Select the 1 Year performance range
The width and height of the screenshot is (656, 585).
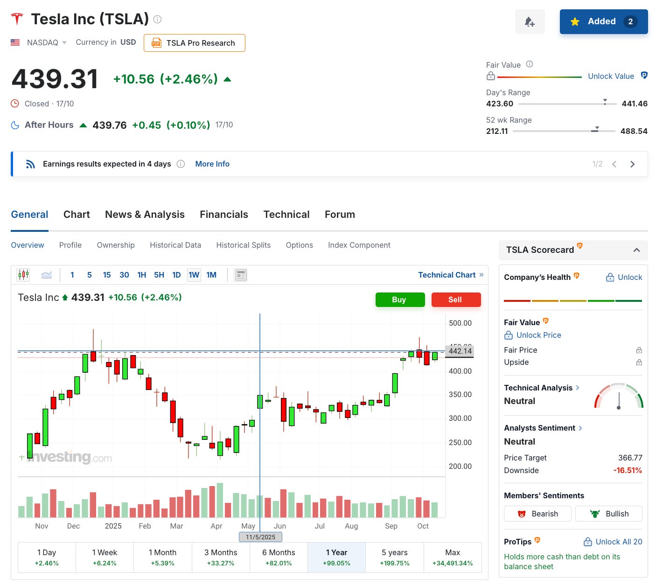337,557
